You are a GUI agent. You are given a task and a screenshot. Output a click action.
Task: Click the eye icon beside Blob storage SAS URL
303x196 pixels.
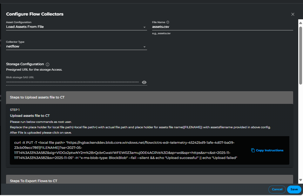144,82
